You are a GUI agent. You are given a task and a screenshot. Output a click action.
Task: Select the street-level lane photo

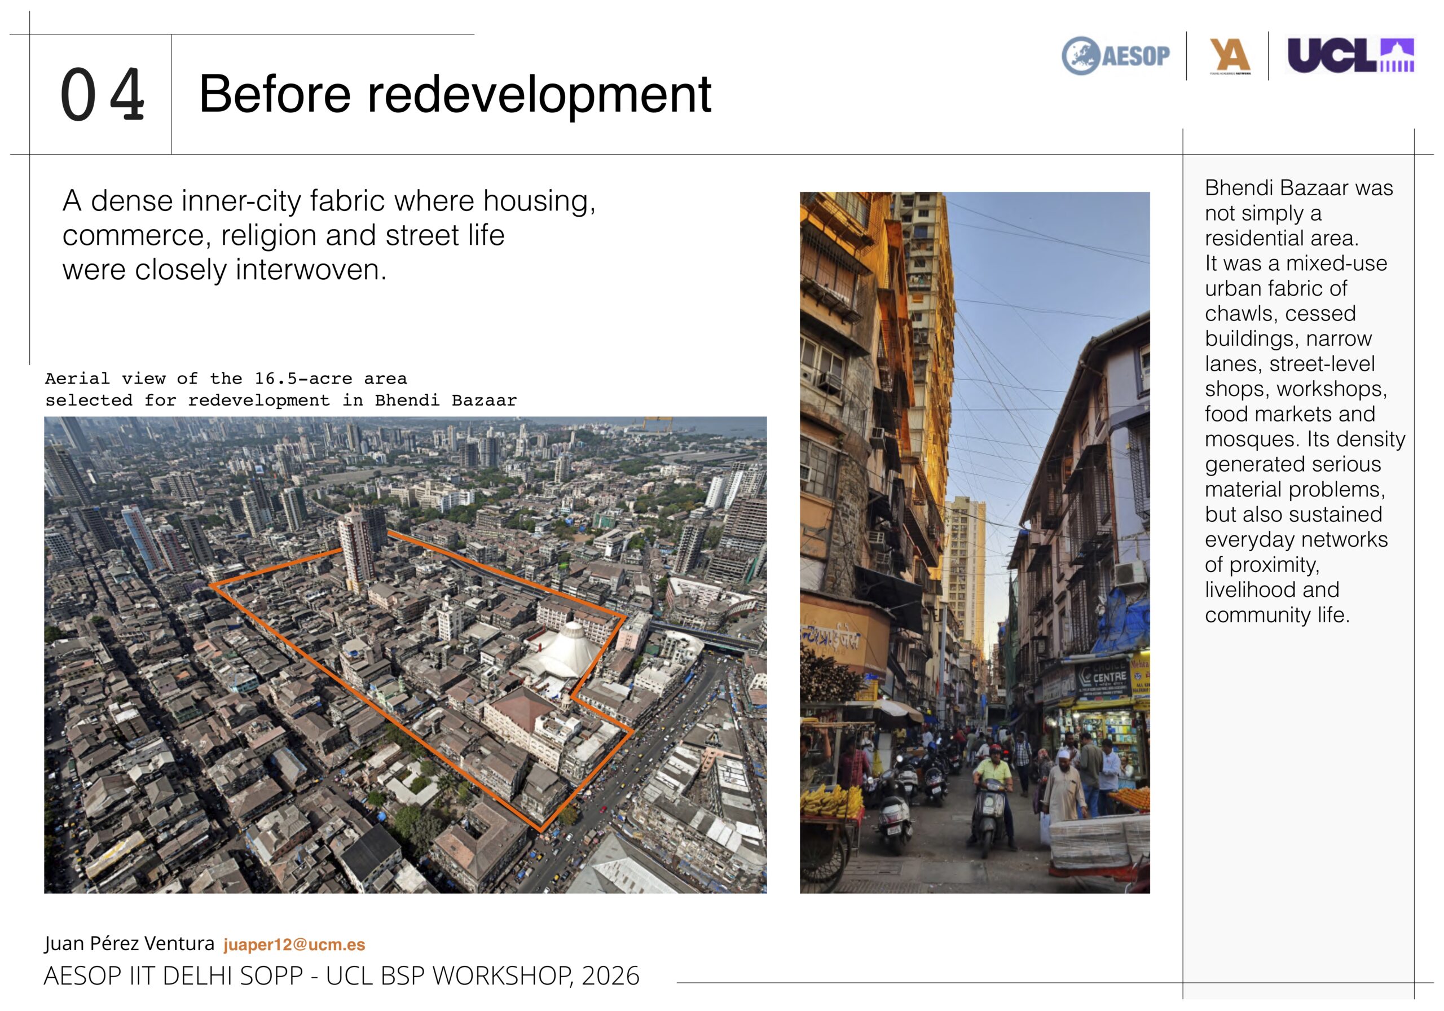(975, 542)
